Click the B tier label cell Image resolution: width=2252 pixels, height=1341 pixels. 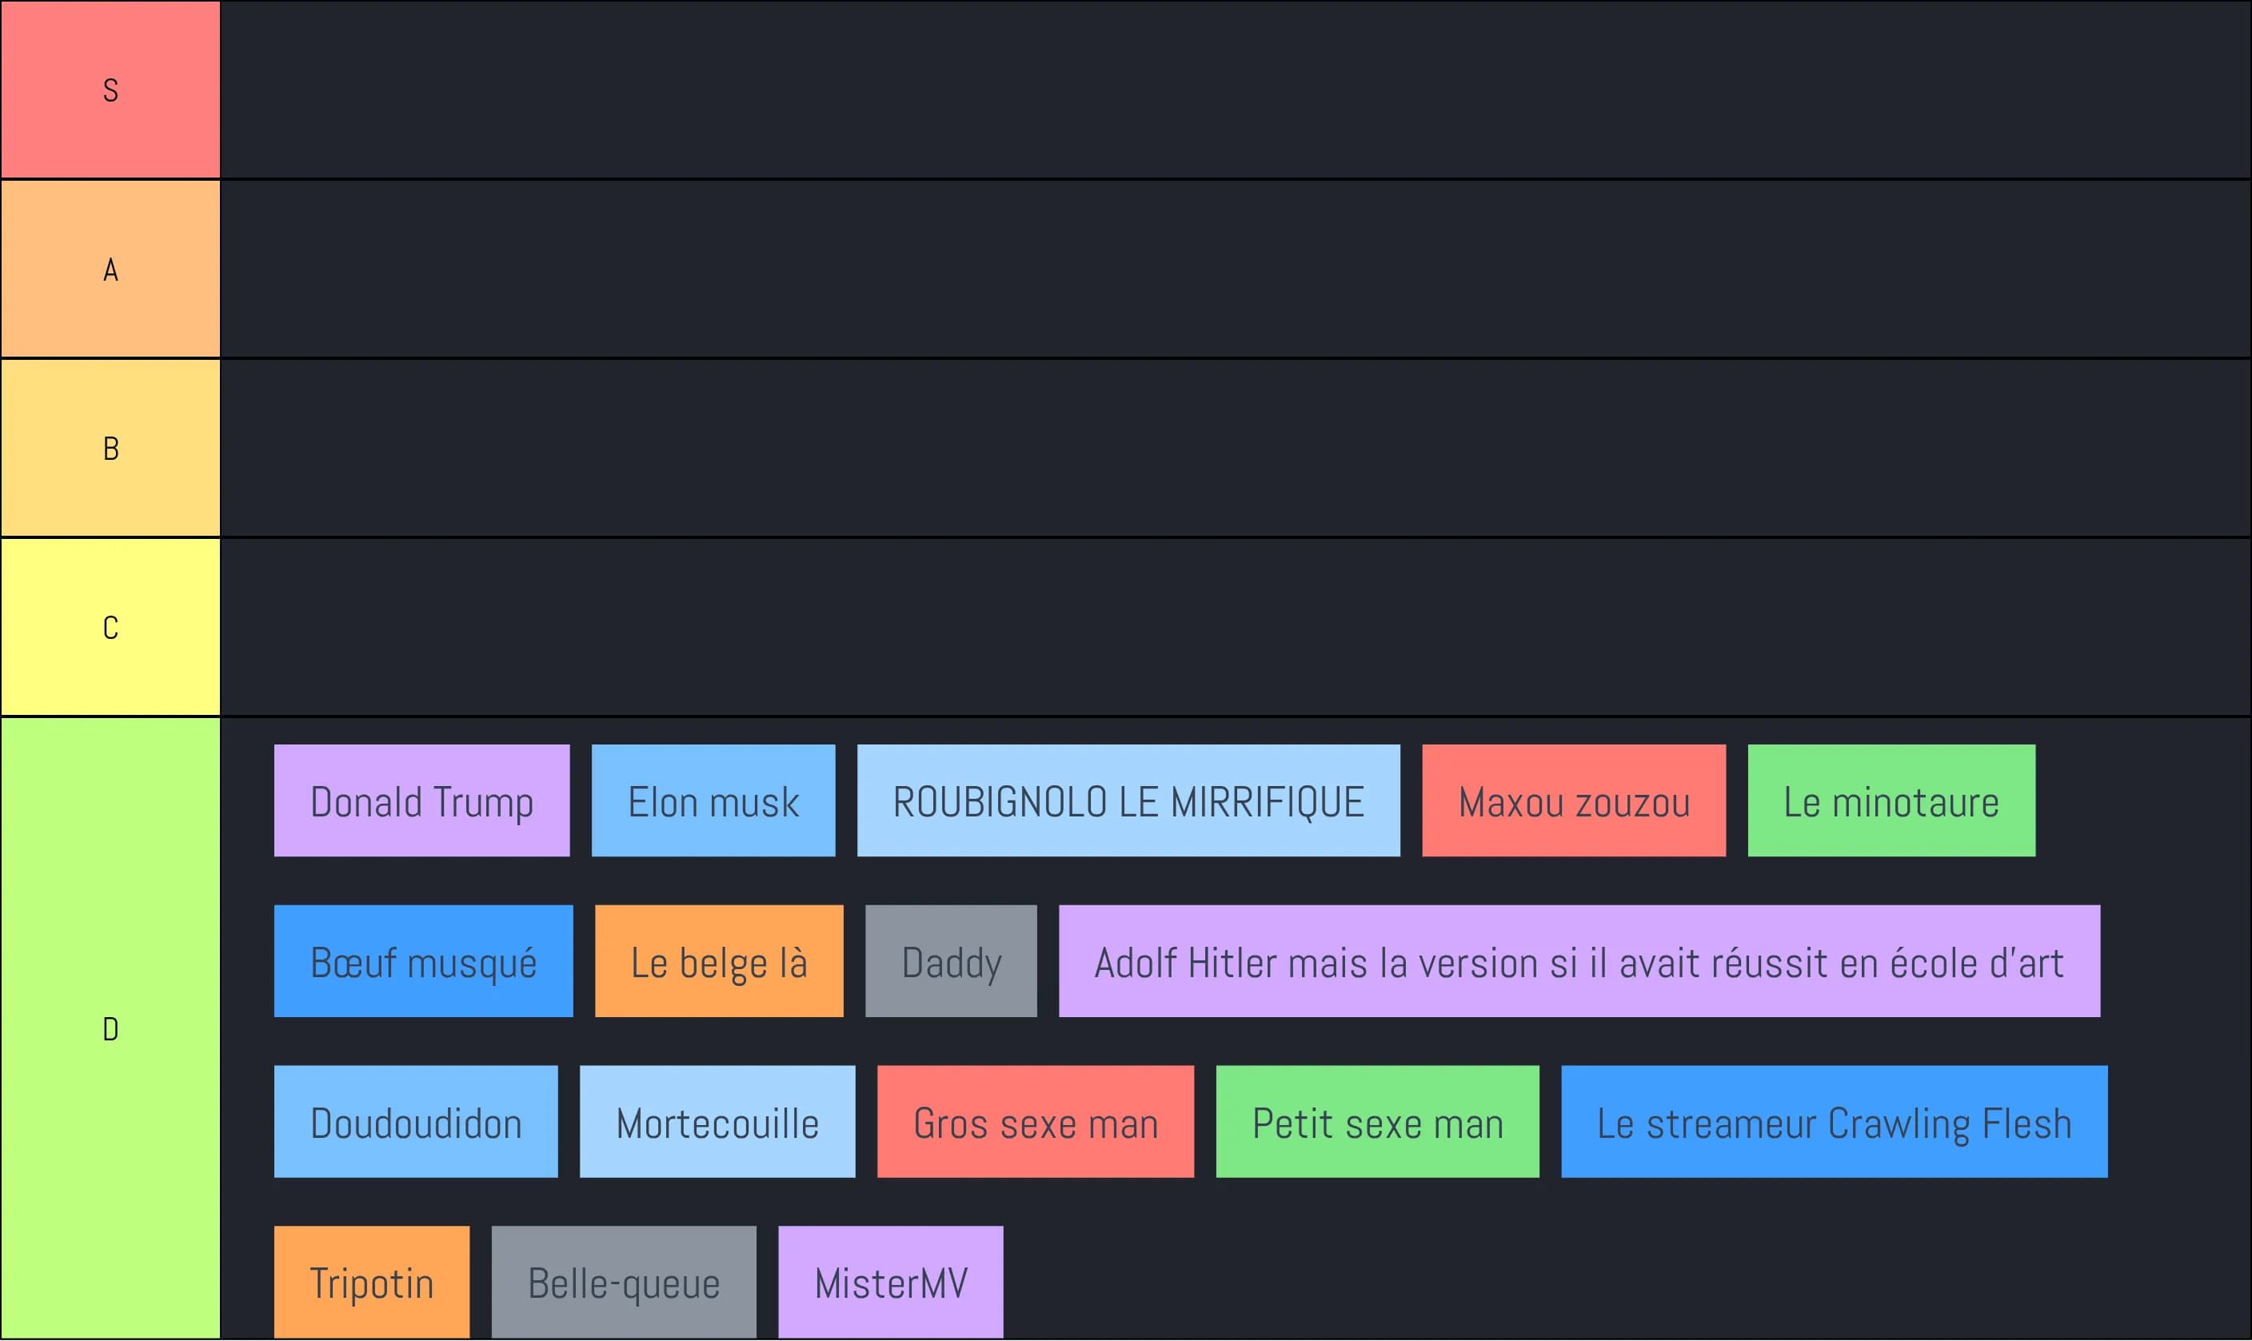point(110,449)
